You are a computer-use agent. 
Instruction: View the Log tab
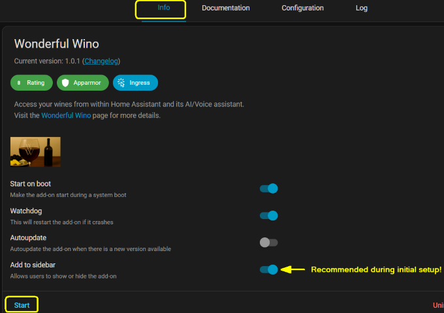click(361, 8)
